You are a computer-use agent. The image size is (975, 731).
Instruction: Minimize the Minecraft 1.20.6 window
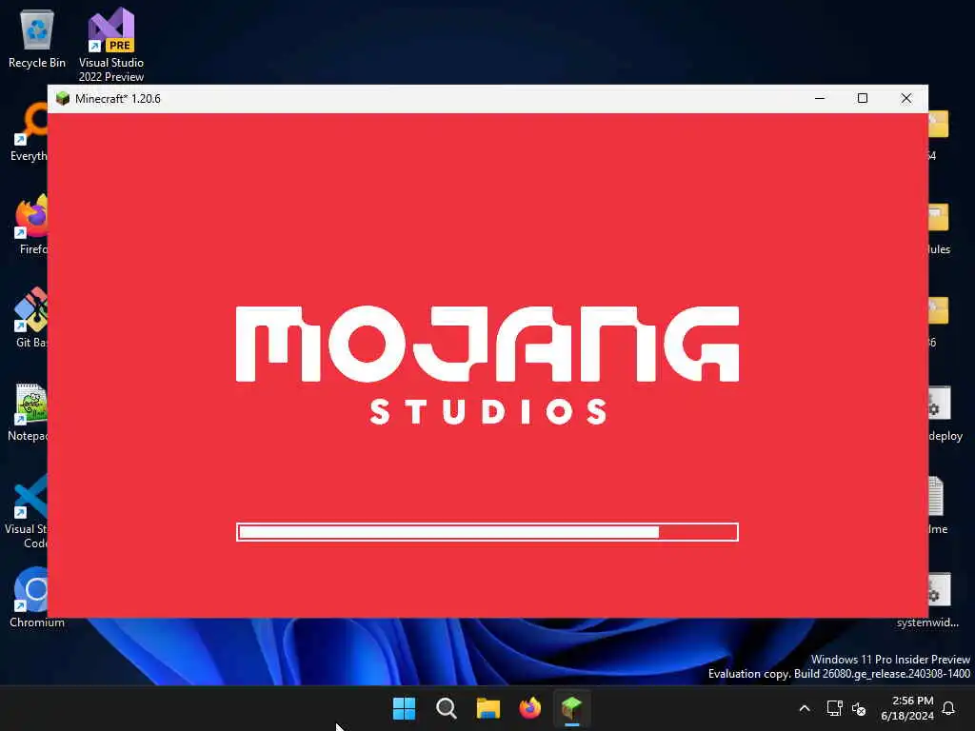pyautogui.click(x=820, y=98)
